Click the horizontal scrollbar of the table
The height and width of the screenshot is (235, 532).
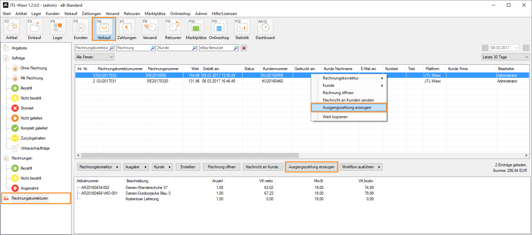[x=190, y=155]
